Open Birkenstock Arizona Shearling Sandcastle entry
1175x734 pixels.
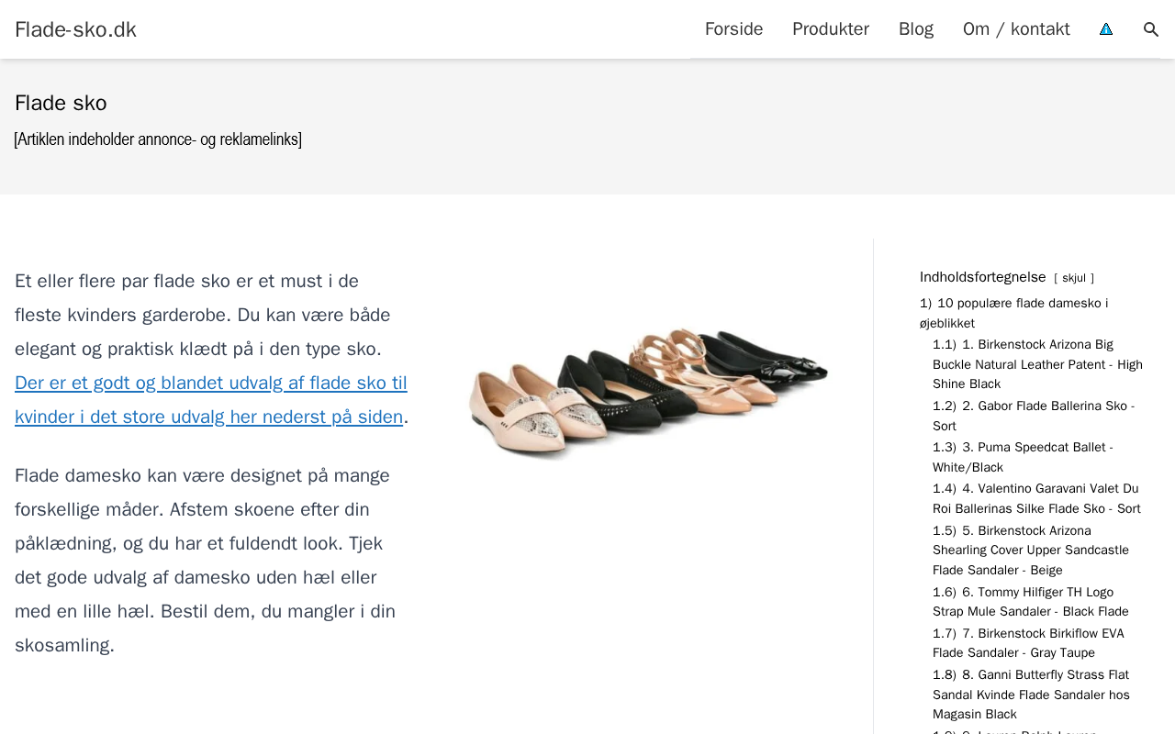pyautogui.click(x=1031, y=550)
